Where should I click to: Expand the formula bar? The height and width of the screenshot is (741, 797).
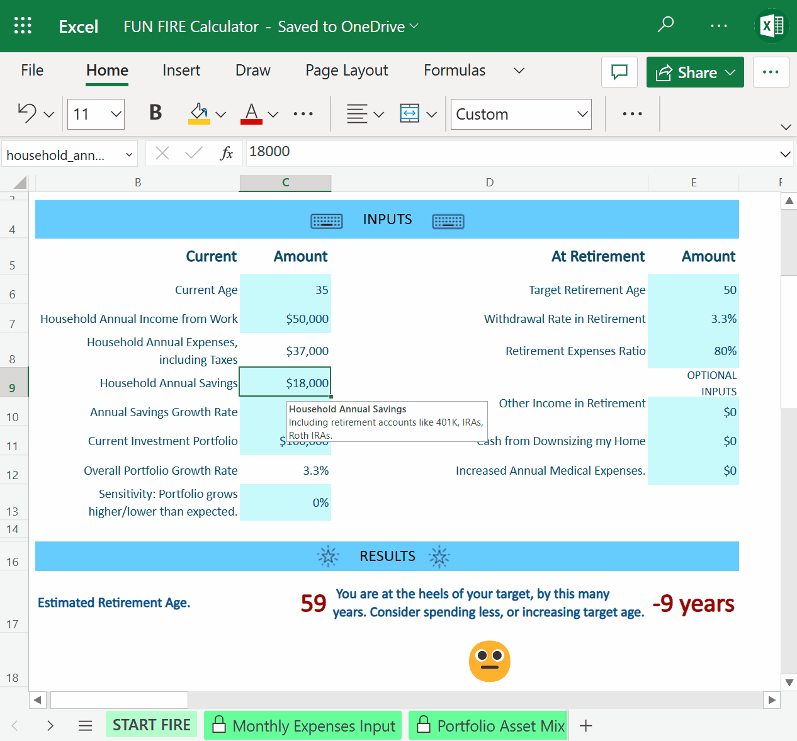785,154
